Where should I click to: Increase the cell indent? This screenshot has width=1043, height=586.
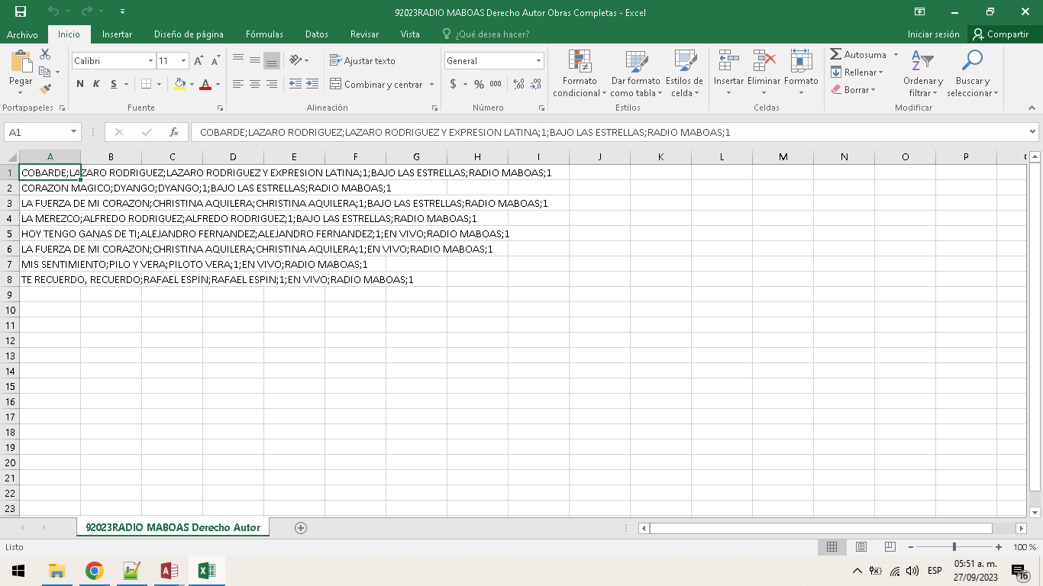pyautogui.click(x=312, y=84)
